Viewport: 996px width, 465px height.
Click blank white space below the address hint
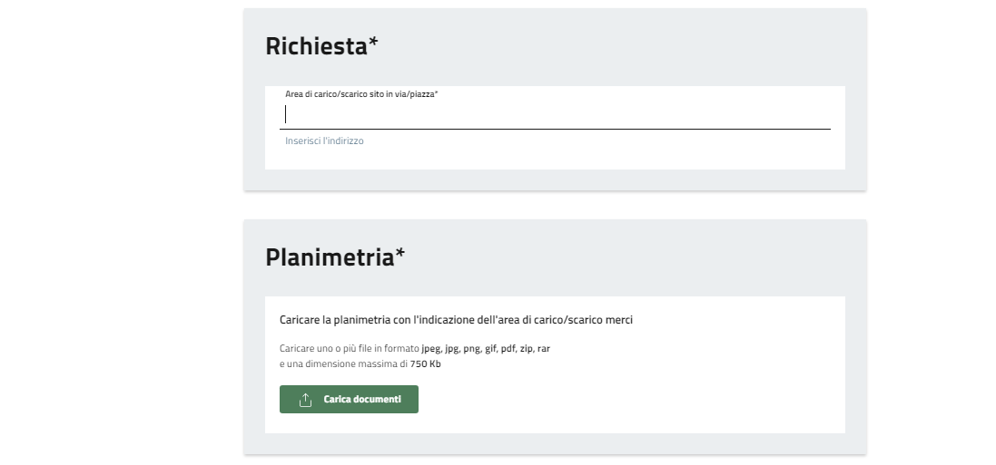pyautogui.click(x=554, y=159)
